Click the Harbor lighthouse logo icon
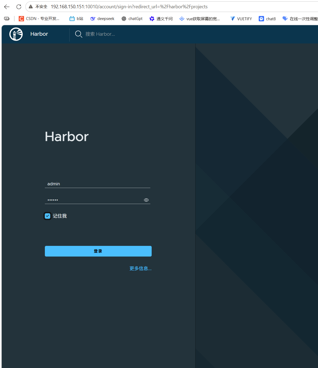 [x=16, y=34]
